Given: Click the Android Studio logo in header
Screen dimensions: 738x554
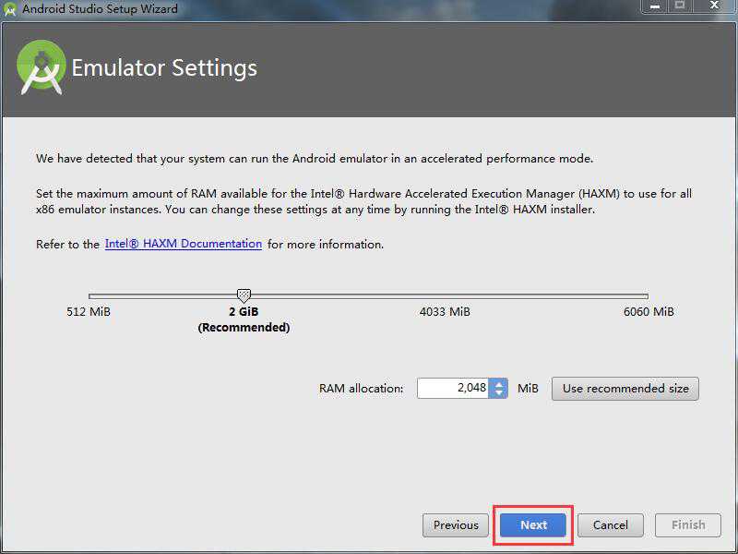Looking at the screenshot, I should tap(42, 67).
